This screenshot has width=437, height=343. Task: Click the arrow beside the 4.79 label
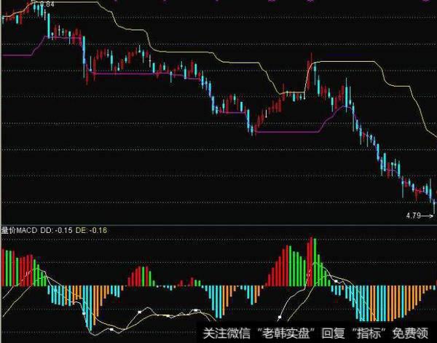tap(428, 215)
